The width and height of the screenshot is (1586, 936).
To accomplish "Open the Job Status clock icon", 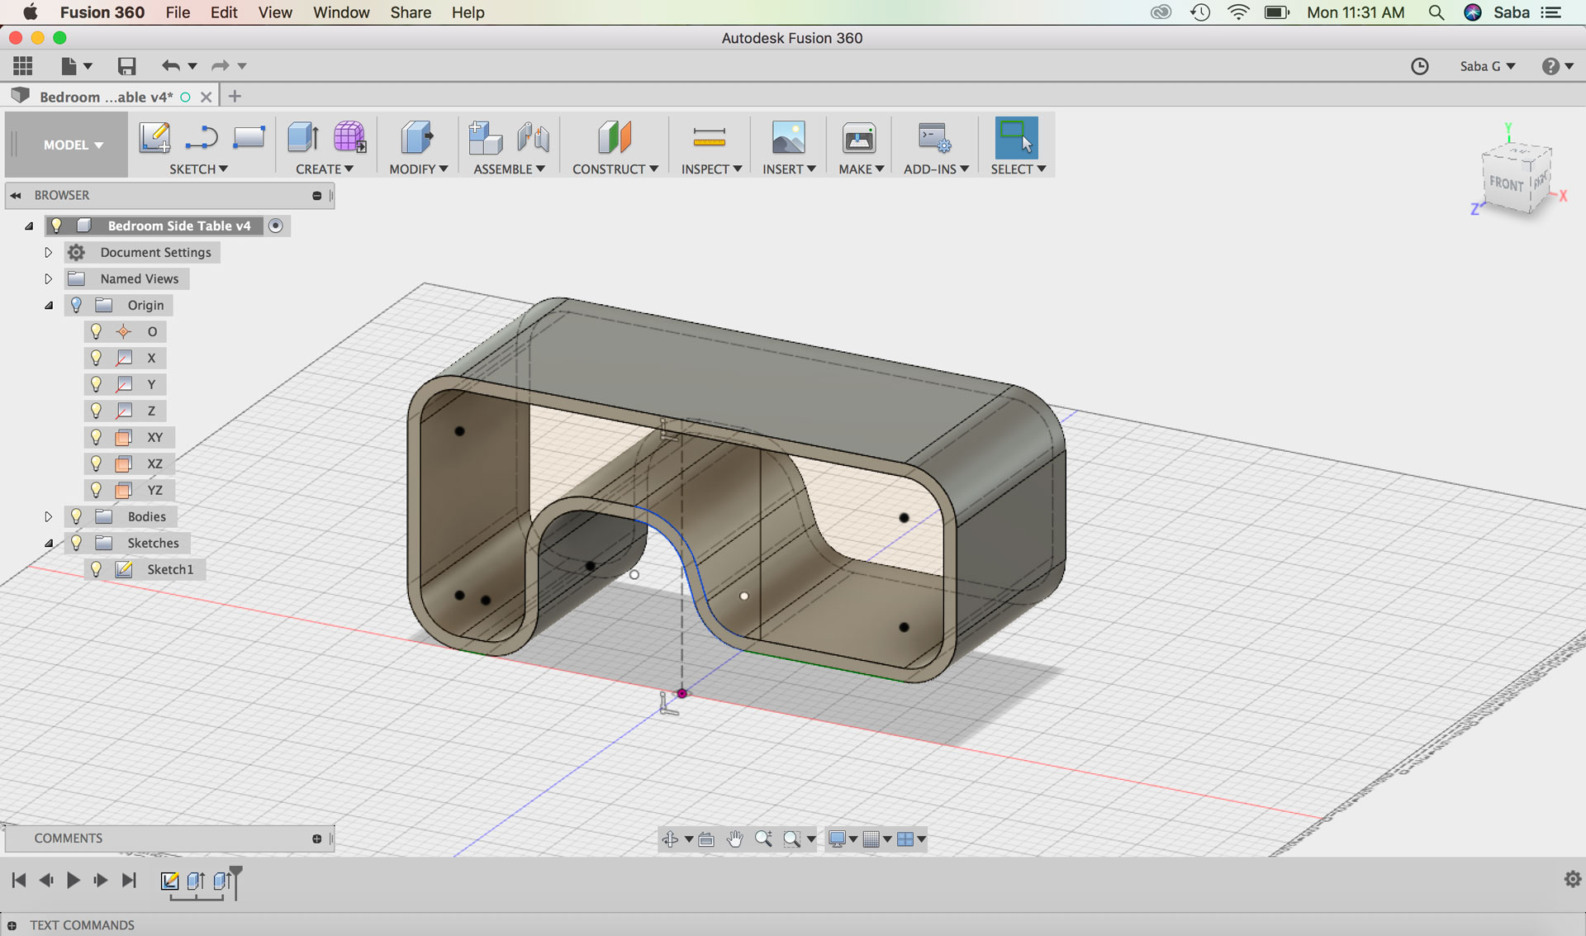I will click(x=1419, y=66).
